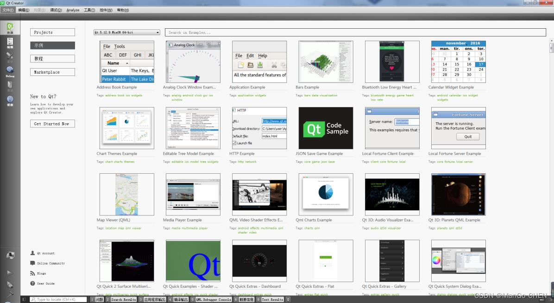
Task: Select the 示例 (Examples) page
Action: click(x=52, y=45)
